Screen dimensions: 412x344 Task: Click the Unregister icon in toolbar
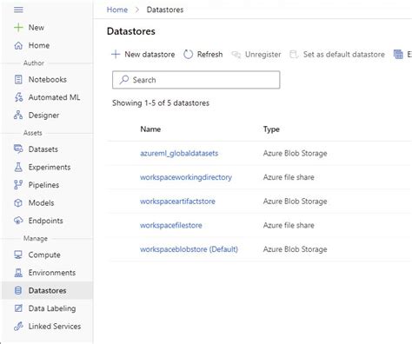point(236,55)
